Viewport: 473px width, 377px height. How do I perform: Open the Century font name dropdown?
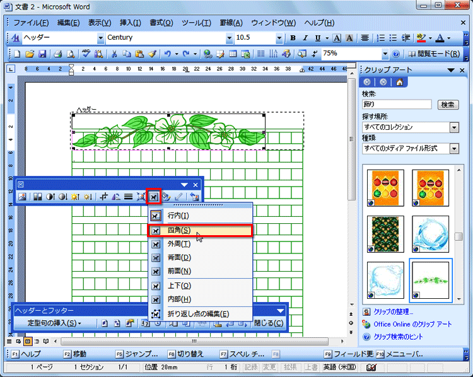pos(230,38)
